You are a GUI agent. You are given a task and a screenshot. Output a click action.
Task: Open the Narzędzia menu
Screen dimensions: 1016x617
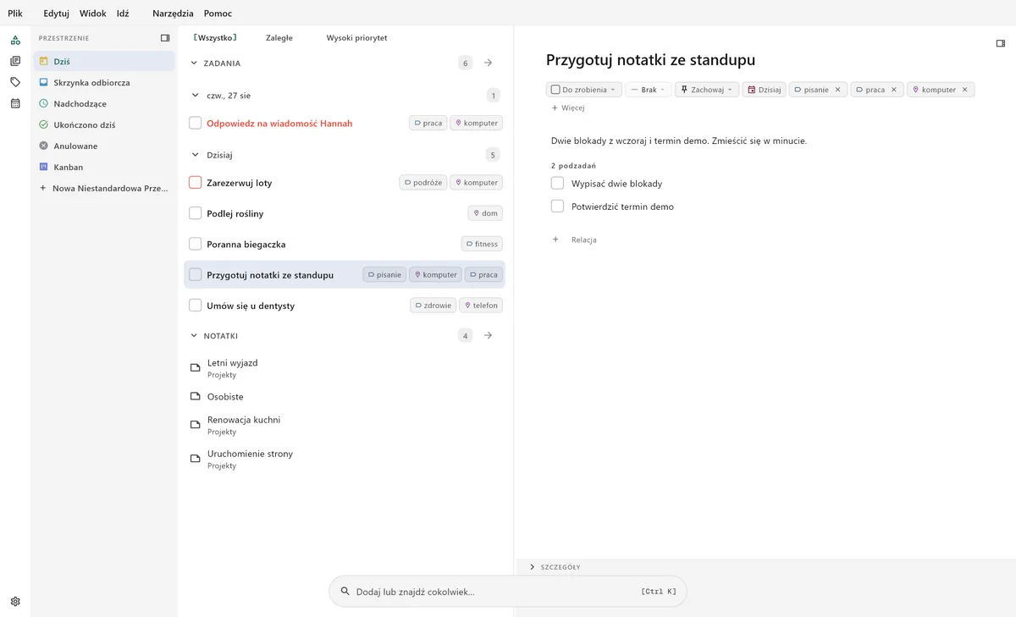click(173, 14)
